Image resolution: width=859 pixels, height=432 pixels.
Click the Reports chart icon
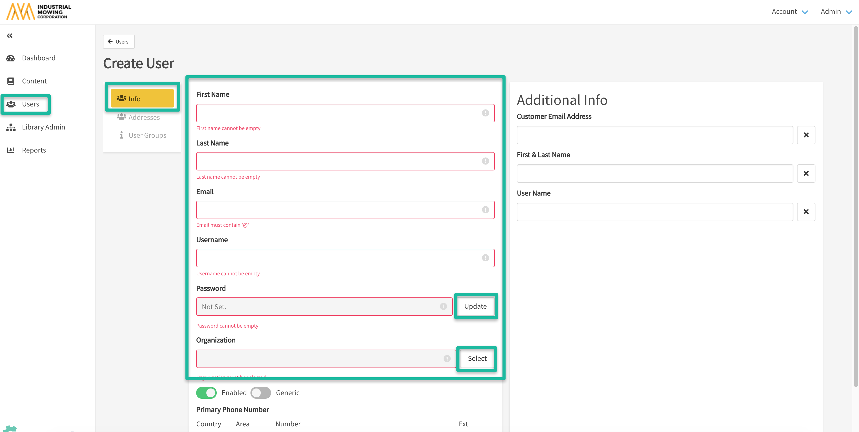11,150
